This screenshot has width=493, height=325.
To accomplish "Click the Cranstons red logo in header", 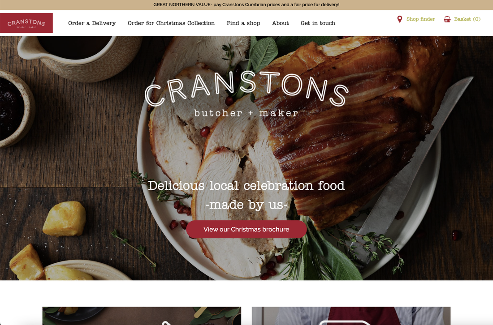I will pyautogui.click(x=26, y=23).
